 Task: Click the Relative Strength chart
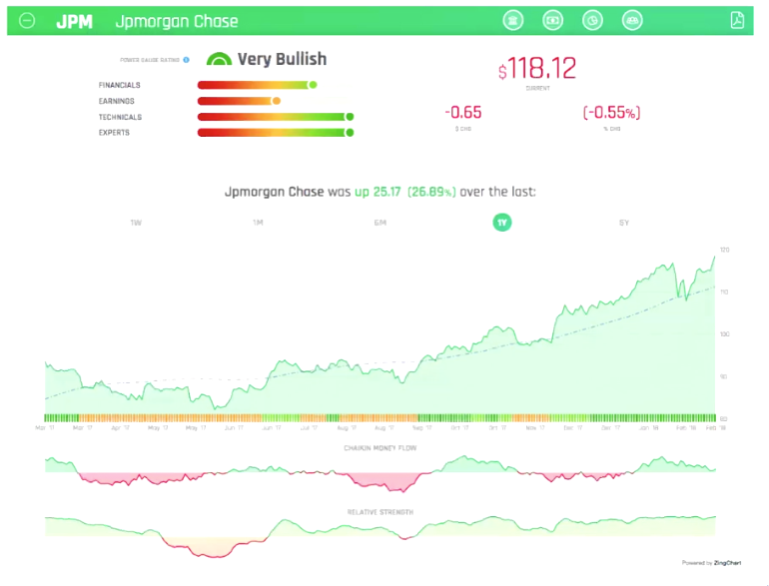click(381, 536)
